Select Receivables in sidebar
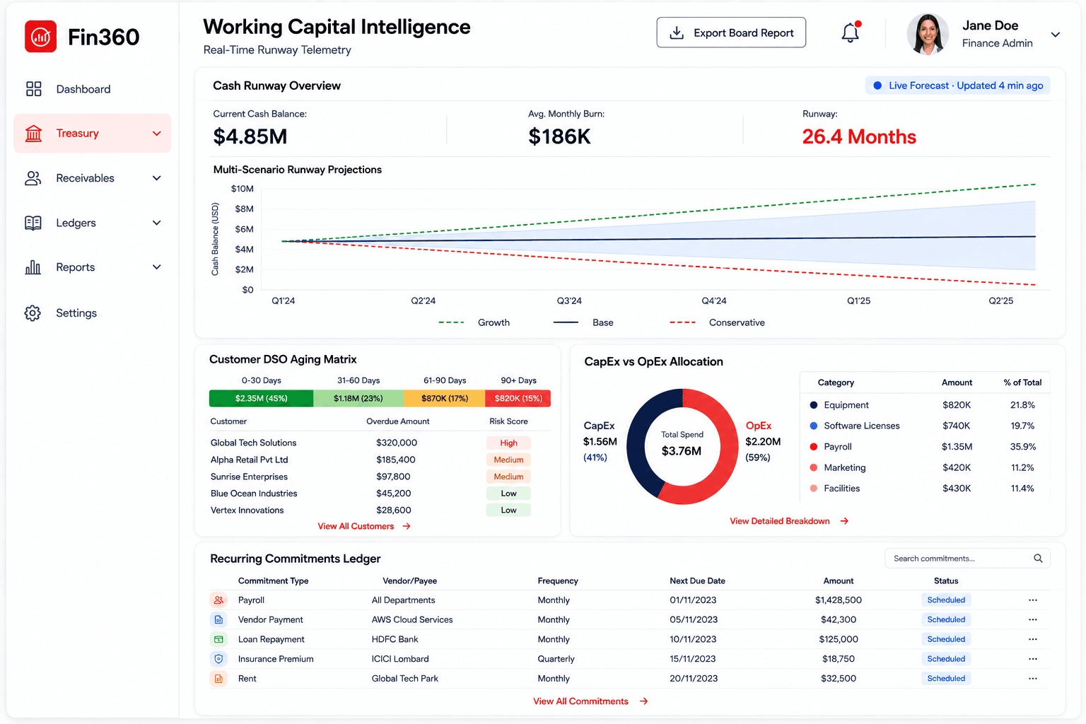 (92, 178)
